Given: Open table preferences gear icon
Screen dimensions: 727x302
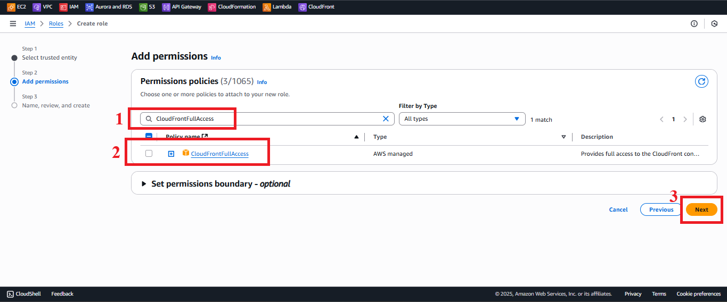Looking at the screenshot, I should pyautogui.click(x=703, y=119).
